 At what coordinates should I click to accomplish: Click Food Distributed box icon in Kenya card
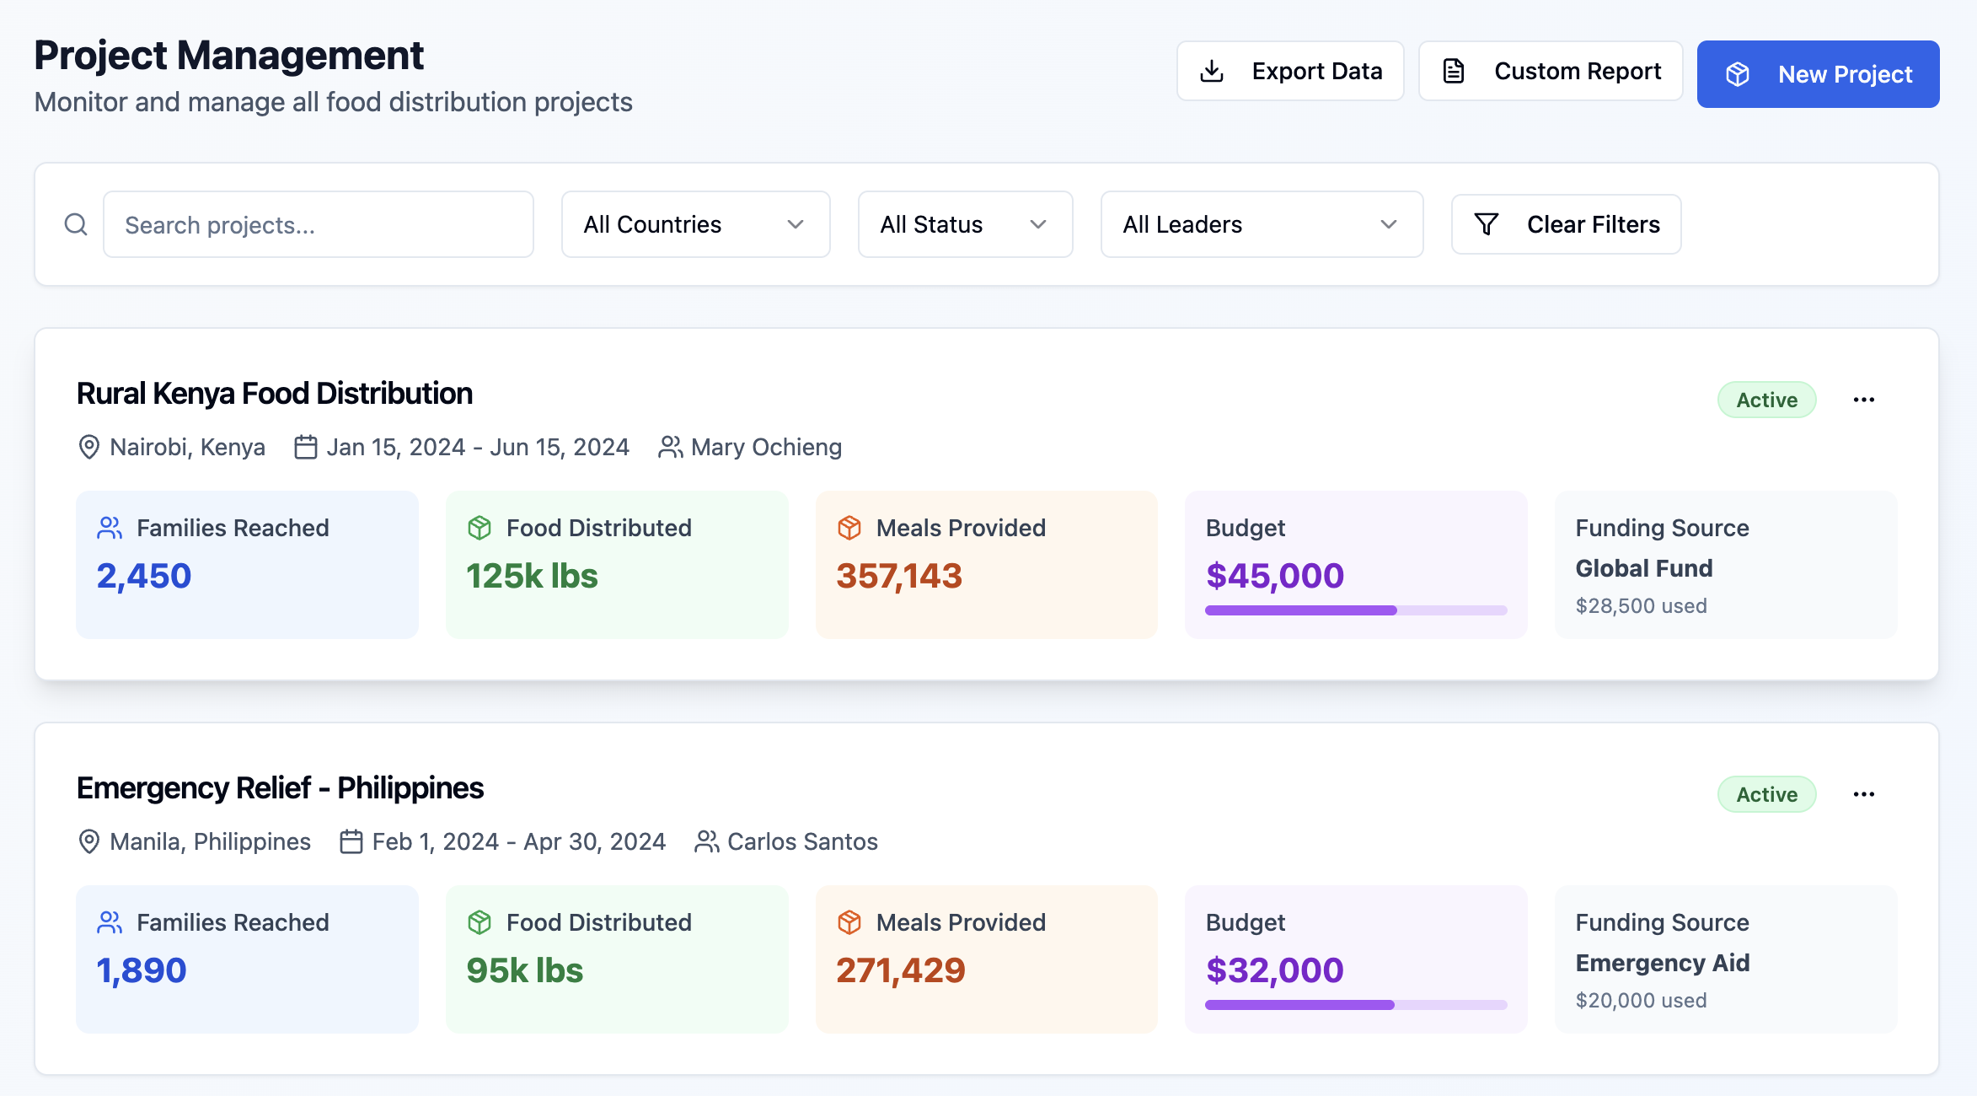tap(480, 528)
